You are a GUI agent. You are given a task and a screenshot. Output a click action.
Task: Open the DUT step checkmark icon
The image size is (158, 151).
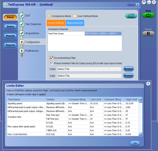click(21, 15)
